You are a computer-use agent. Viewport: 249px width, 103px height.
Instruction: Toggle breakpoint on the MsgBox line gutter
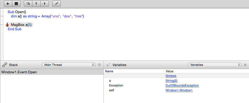2,25
